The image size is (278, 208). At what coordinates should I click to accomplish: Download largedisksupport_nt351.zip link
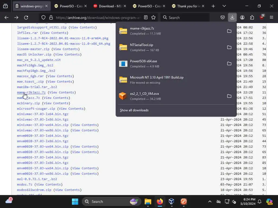[42, 27]
